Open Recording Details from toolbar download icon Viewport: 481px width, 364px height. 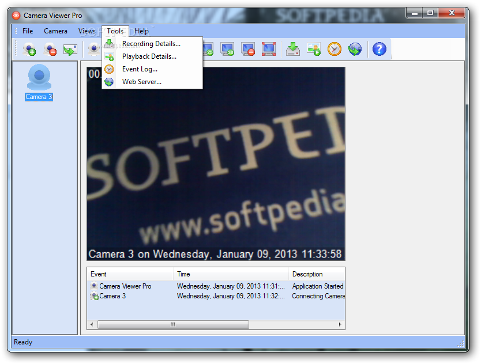coord(293,49)
